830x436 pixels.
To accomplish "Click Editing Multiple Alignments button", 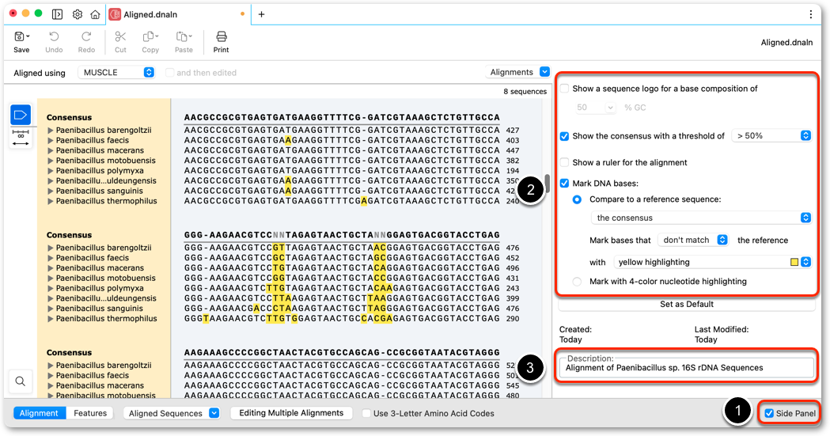I will click(291, 413).
